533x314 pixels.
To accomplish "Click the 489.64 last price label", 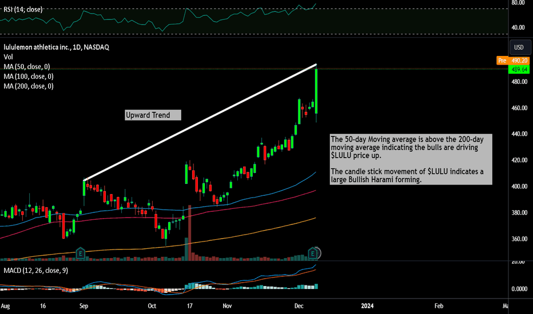I will coord(519,69).
